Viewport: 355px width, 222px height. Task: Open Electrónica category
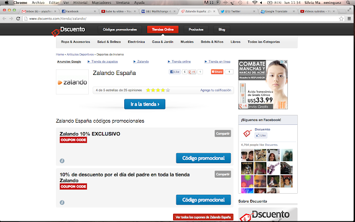pyautogui.click(x=136, y=42)
